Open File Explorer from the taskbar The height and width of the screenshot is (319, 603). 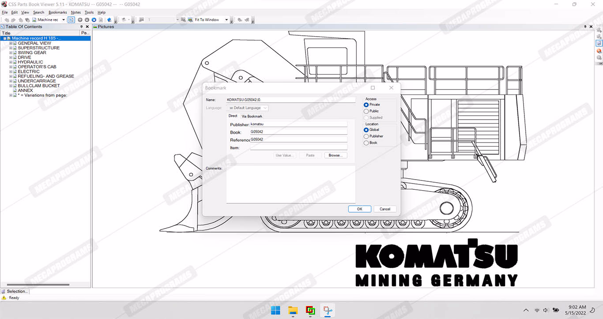[x=293, y=310]
